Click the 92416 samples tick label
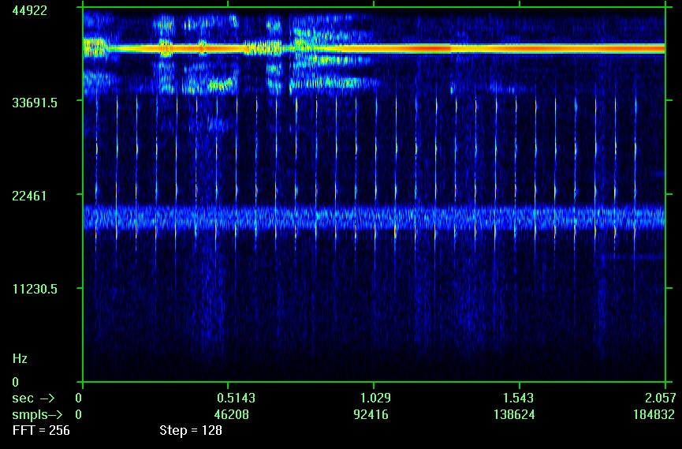 point(371,414)
